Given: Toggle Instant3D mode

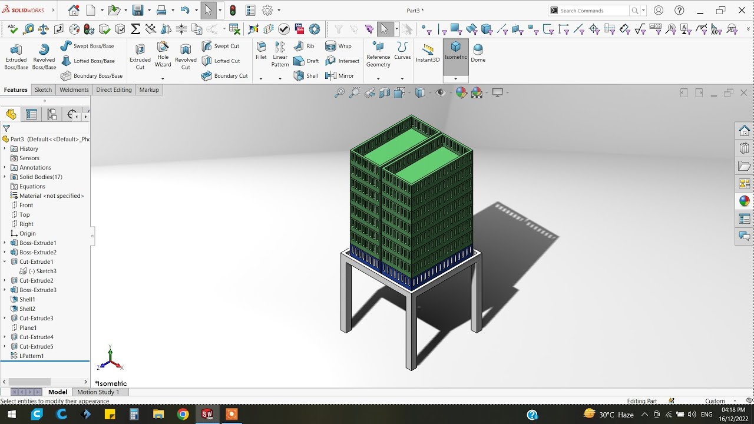Looking at the screenshot, I should point(428,52).
